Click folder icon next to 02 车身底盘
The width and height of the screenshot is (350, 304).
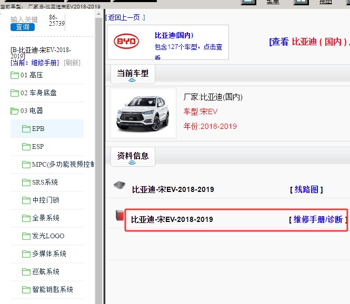point(15,93)
